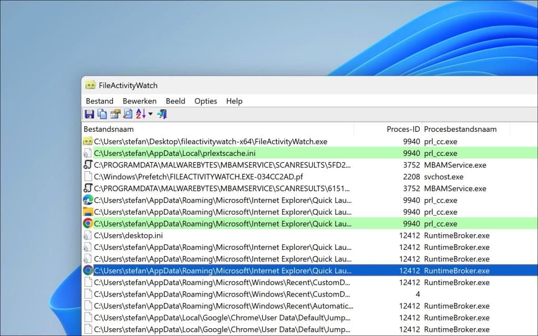The width and height of the screenshot is (538, 336).
Task: Sort by the Procesbestandsnaam column header
Action: point(466,129)
